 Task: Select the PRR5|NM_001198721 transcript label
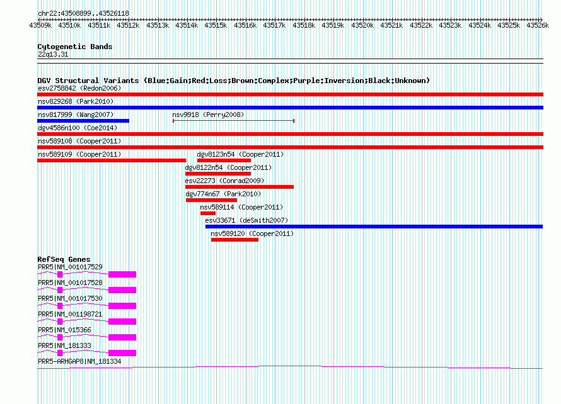[x=70, y=315]
